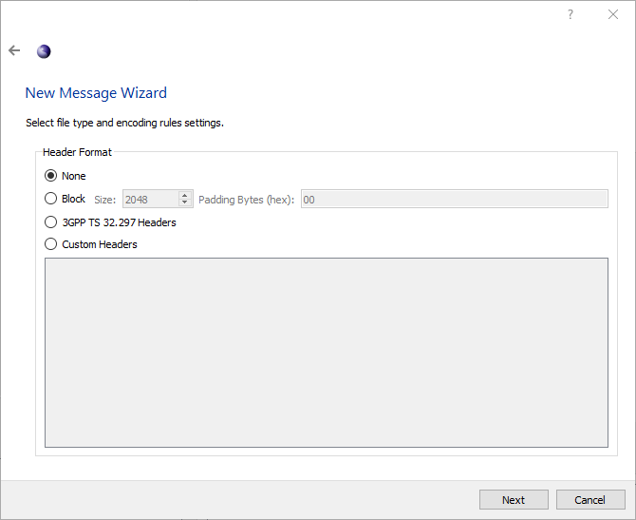
Task: Go back using the left arrow icon
Action: (x=14, y=51)
